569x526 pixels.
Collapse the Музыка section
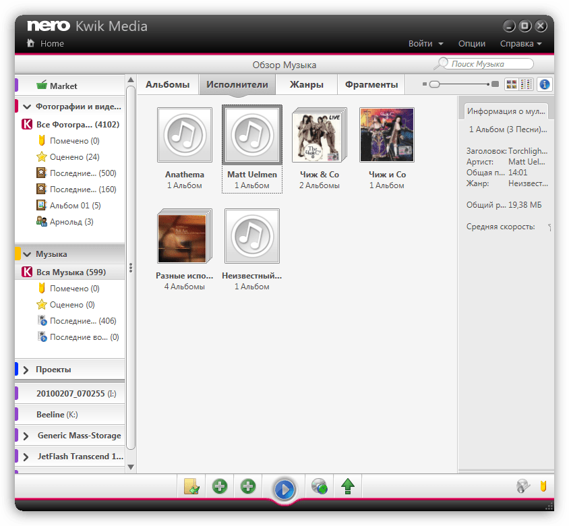click(x=27, y=254)
